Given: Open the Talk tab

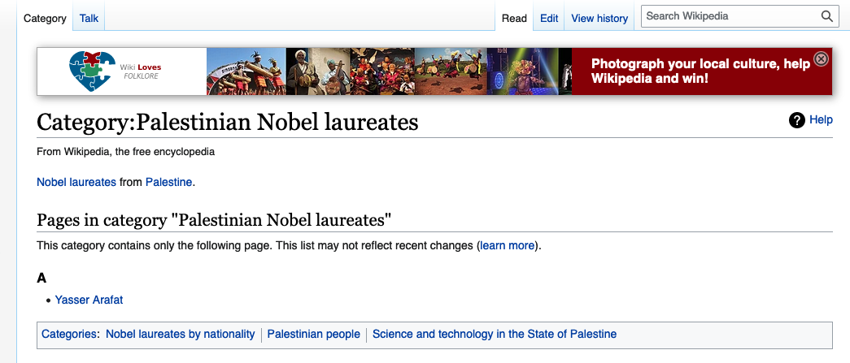Looking at the screenshot, I should point(89,19).
